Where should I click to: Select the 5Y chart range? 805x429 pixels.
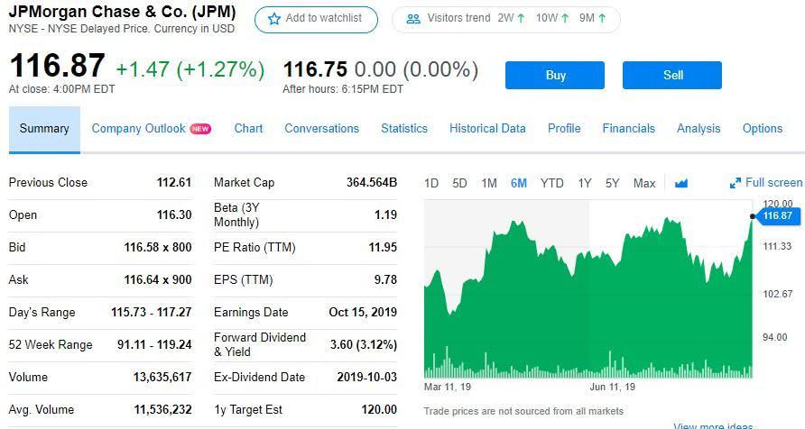612,183
